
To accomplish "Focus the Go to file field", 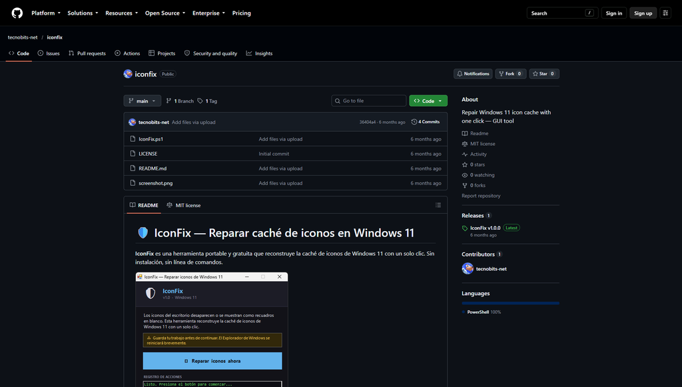I will (369, 101).
